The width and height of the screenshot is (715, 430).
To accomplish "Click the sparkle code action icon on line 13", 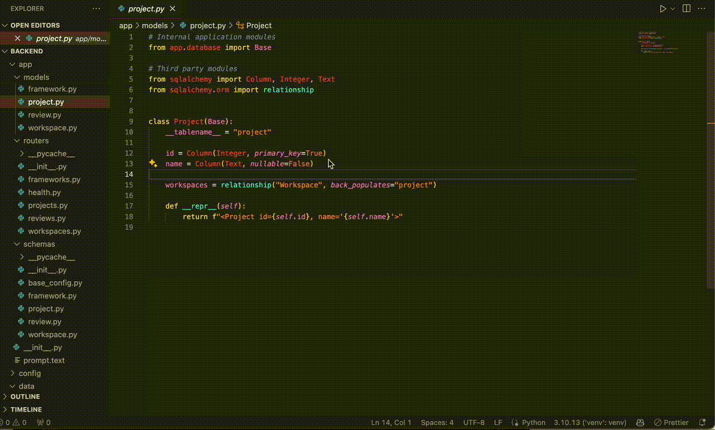I will pos(153,163).
